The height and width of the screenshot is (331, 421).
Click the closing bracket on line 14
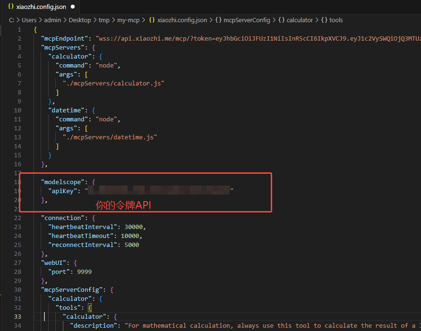(57, 146)
